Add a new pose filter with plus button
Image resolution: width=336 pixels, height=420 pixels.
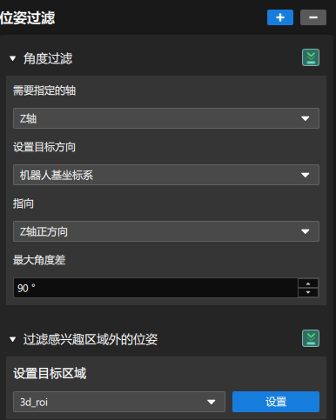tap(280, 17)
